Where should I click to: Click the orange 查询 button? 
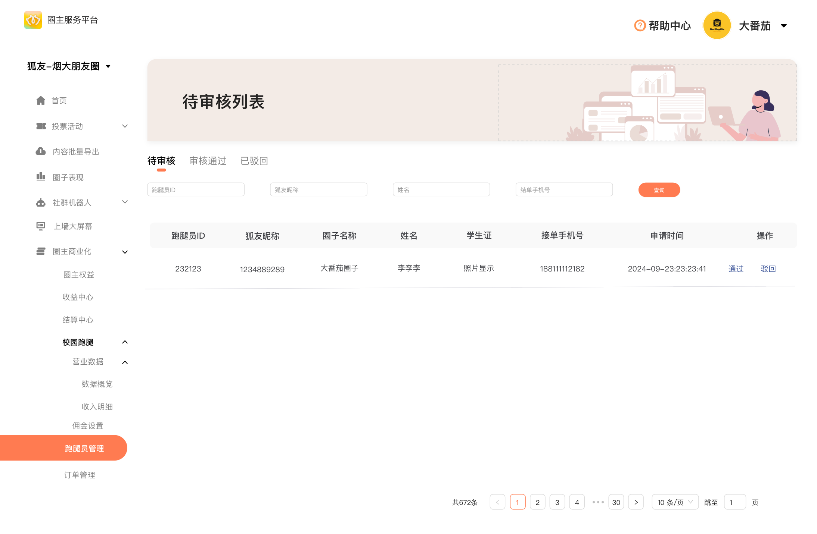(659, 190)
